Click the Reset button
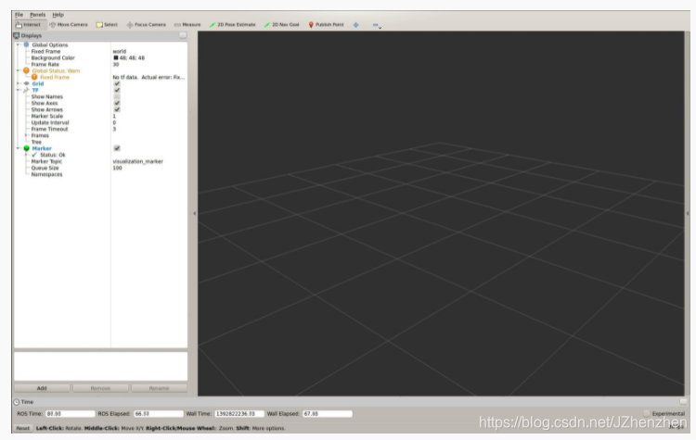This screenshot has width=696, height=440. (22, 428)
